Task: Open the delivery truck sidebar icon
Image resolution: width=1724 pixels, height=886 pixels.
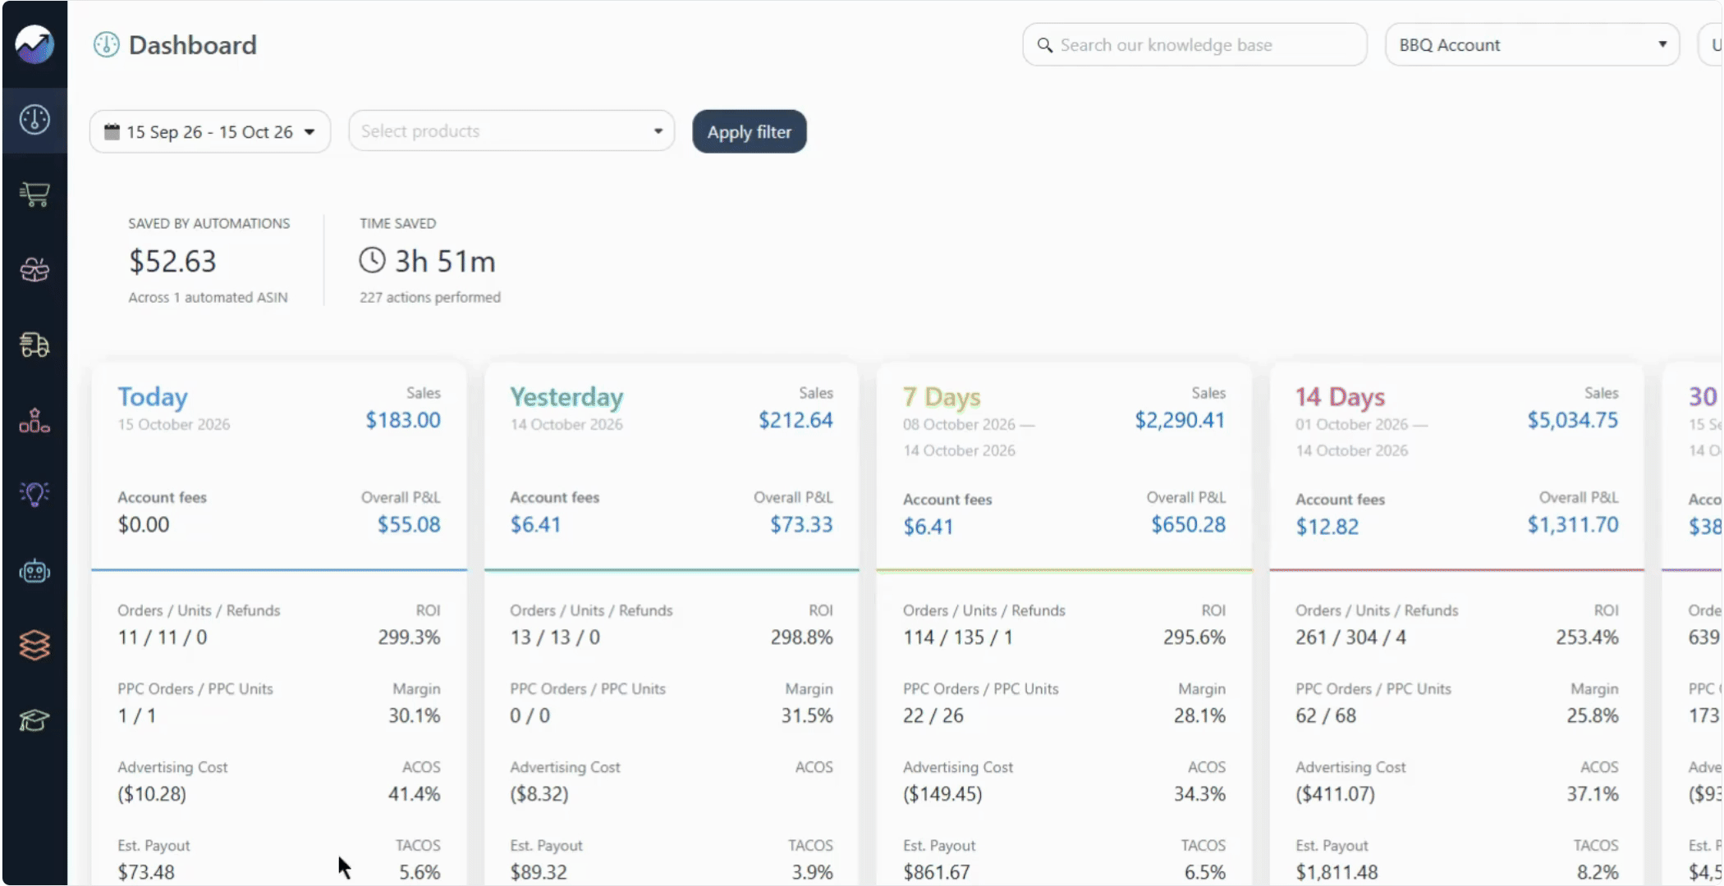Action: click(34, 345)
